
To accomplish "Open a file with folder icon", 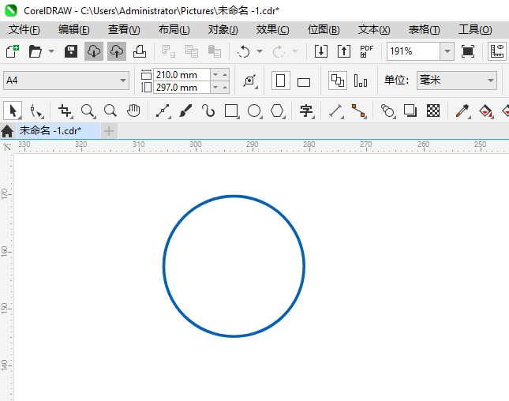I will 35,51.
